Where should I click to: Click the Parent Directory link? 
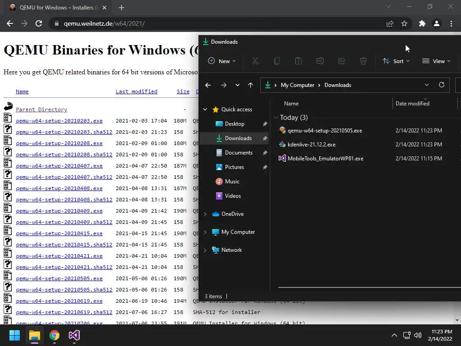(x=41, y=109)
